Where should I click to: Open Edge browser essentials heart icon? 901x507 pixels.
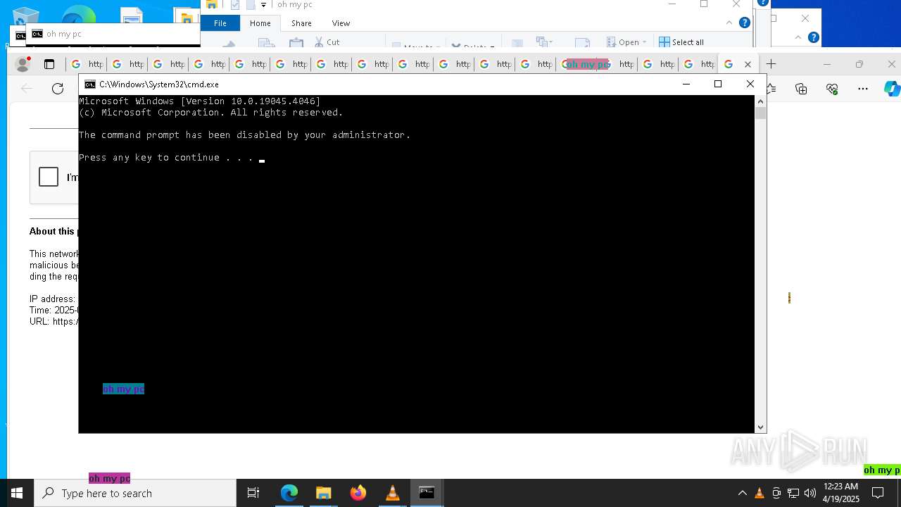click(832, 88)
